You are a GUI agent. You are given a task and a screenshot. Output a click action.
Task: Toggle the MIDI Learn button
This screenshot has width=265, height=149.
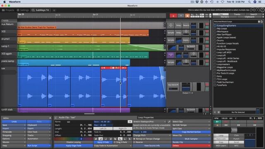point(221,146)
